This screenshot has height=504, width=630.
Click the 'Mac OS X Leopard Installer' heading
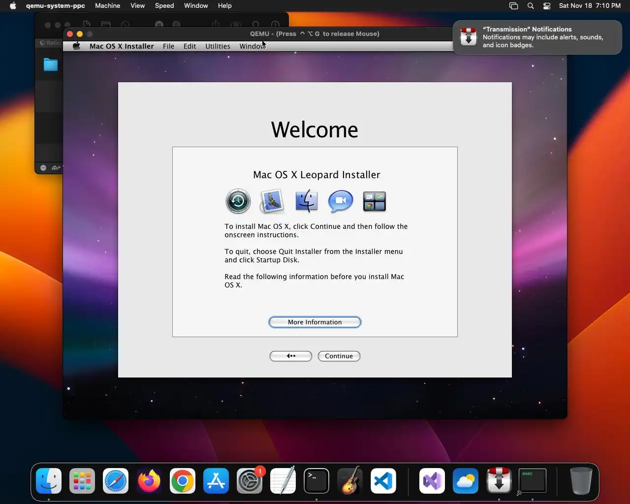click(316, 175)
